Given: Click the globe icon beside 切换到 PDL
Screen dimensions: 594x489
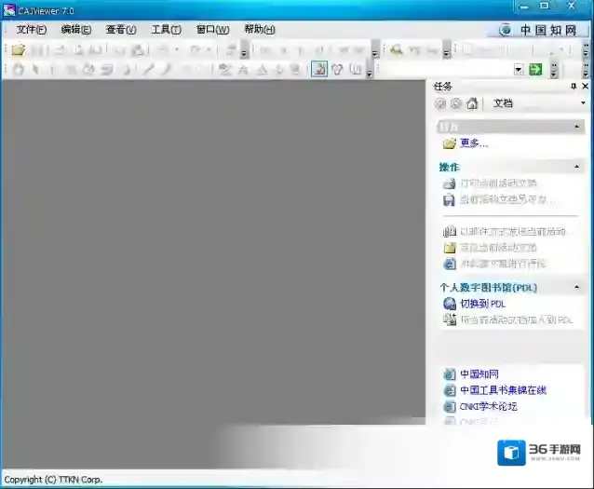Looking at the screenshot, I should tap(450, 304).
